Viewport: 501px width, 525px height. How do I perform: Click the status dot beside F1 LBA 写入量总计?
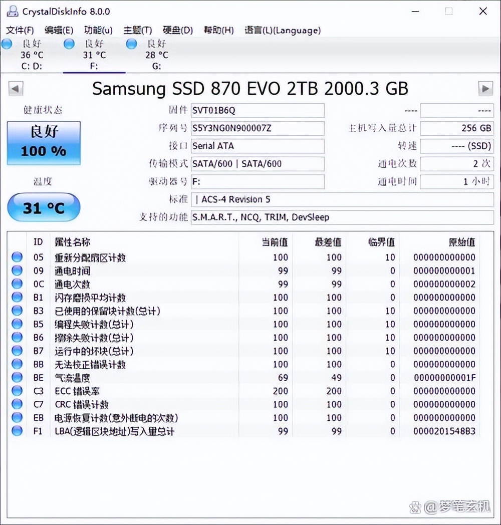point(17,431)
